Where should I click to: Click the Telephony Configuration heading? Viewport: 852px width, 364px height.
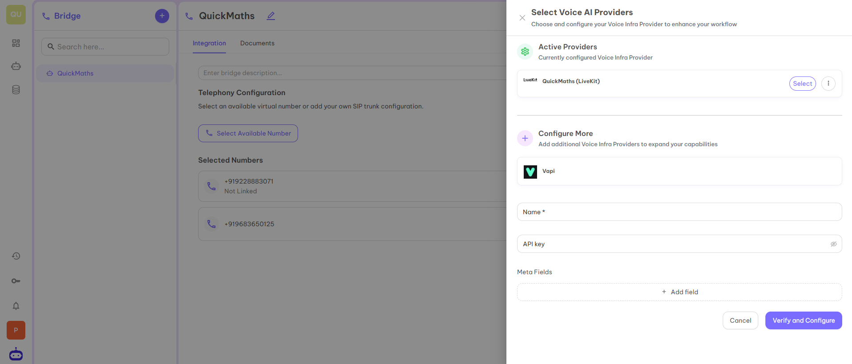242,92
